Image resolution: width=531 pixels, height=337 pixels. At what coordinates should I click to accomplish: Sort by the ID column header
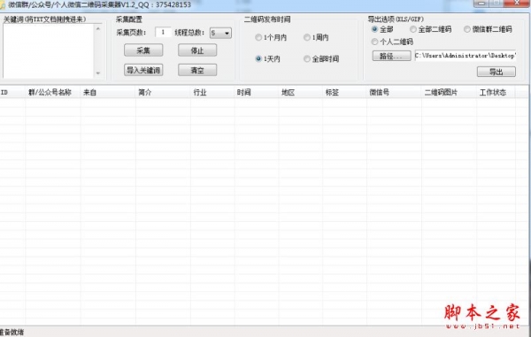(x=12, y=92)
